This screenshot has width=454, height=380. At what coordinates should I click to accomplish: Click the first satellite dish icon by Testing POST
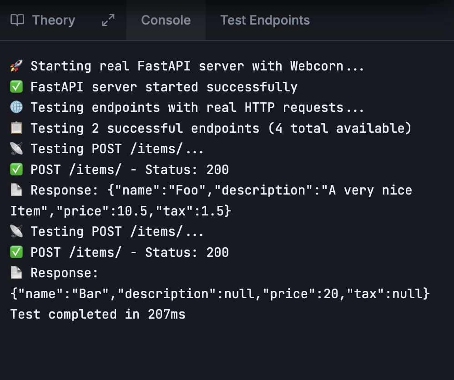[x=16, y=149]
